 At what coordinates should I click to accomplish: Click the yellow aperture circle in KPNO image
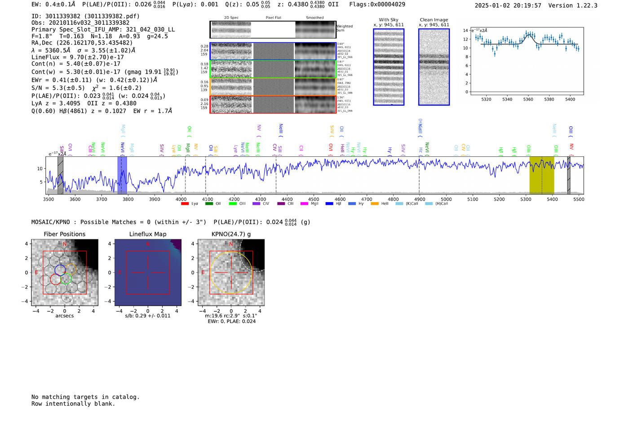[x=231, y=273]
